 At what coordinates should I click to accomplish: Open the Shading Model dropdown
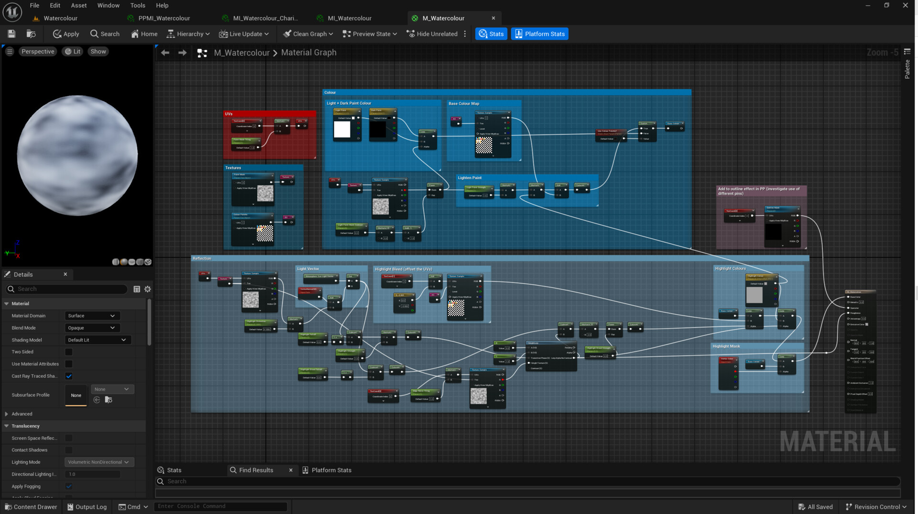(97, 340)
